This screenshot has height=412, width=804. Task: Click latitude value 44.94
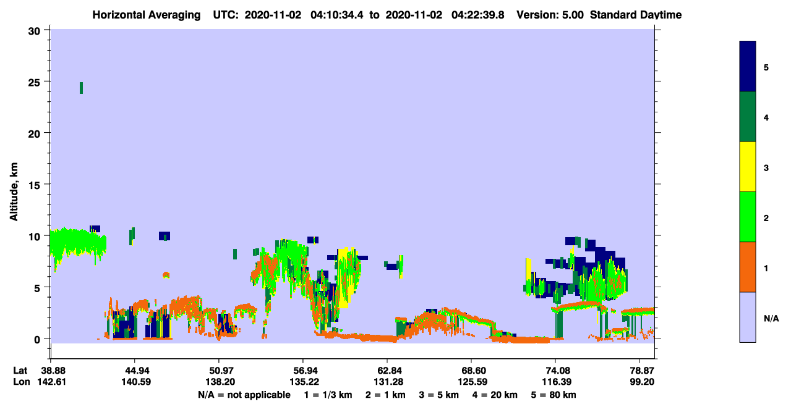click(134, 370)
